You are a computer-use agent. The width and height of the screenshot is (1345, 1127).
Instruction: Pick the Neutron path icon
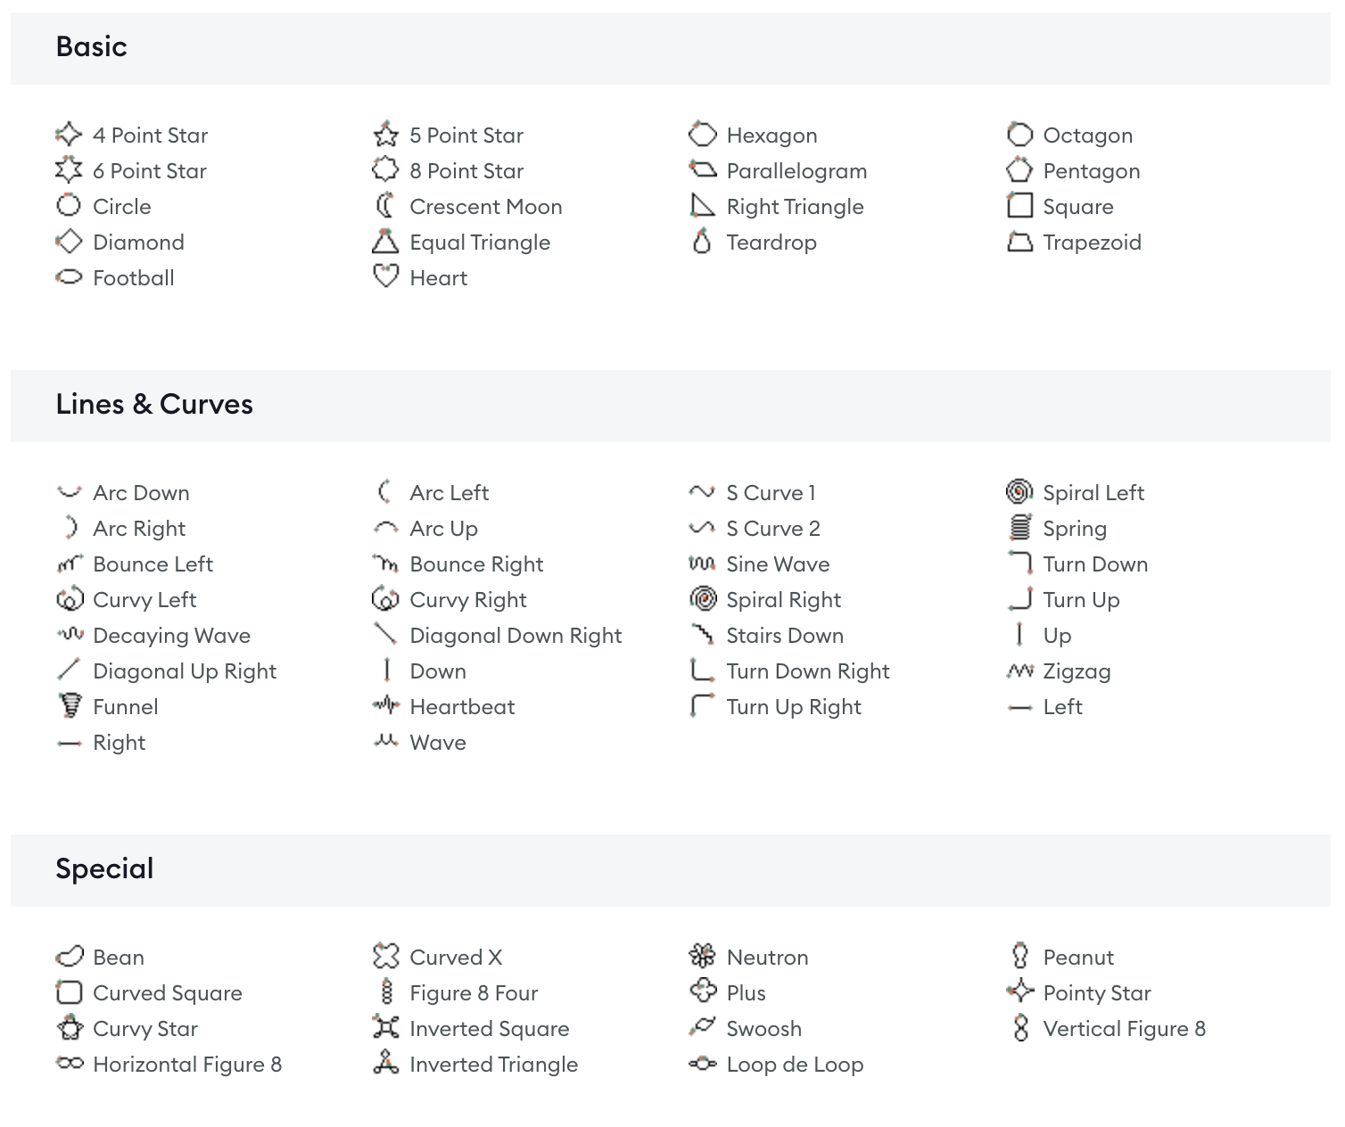(x=703, y=957)
